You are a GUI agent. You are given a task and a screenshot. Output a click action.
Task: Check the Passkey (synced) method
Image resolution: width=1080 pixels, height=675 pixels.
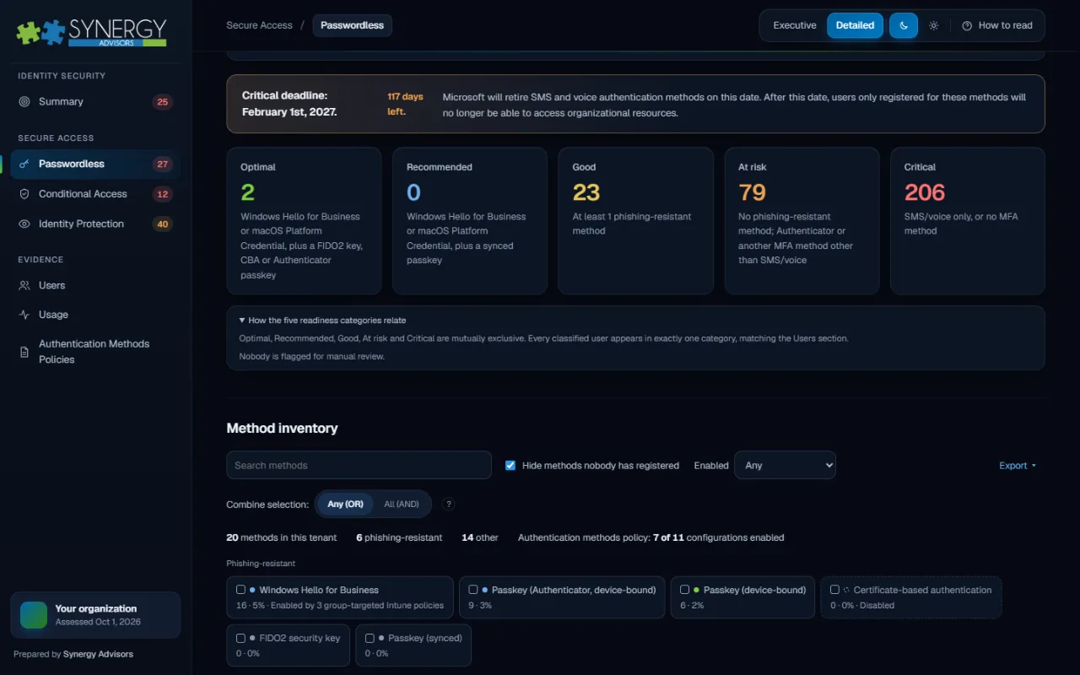[x=370, y=638]
